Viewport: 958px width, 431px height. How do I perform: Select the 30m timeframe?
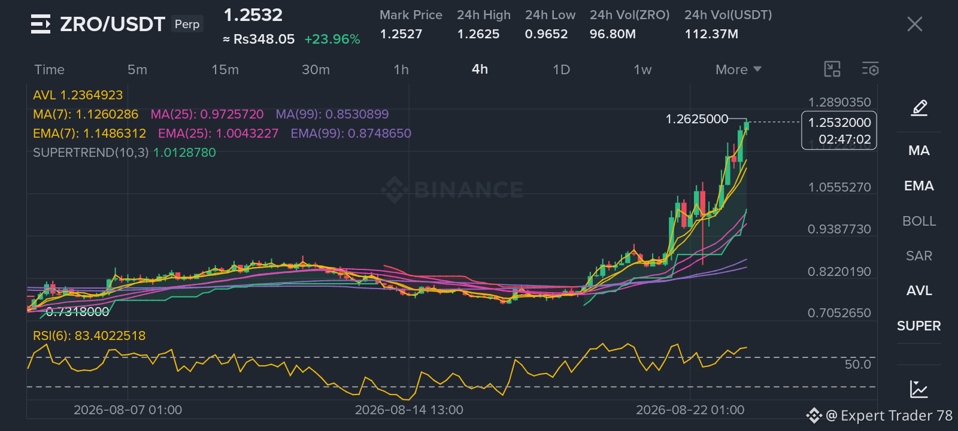tap(316, 69)
